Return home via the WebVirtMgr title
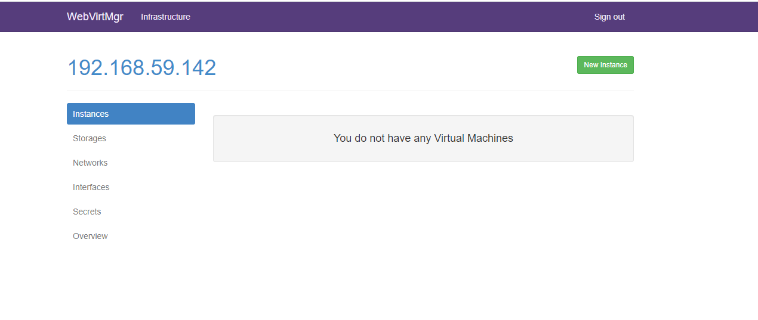Screen dimensions: 758x320 (95, 17)
